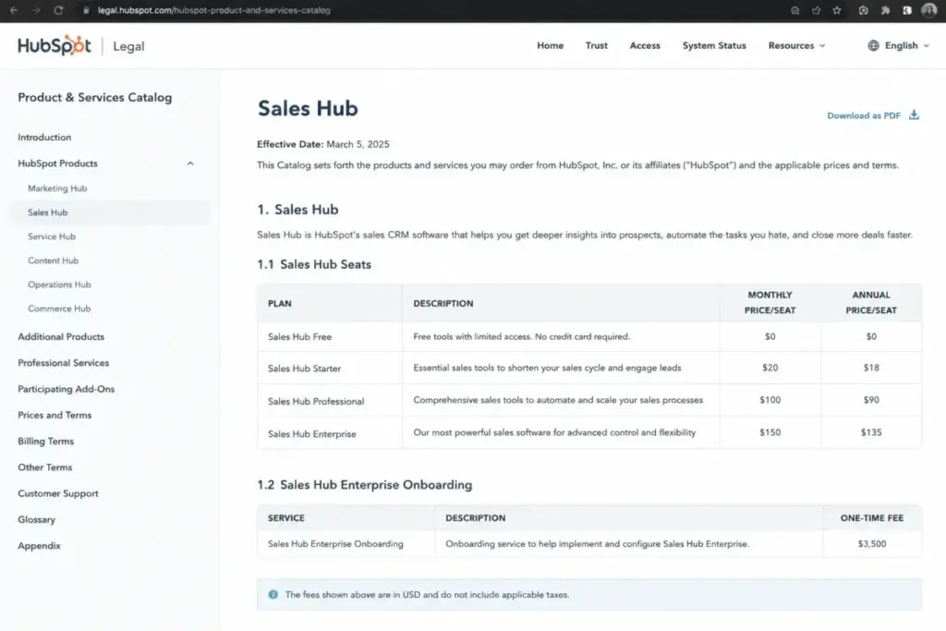Screen dimensions: 946x631
Task: Open Marketing Hub in sidebar
Action: click(x=57, y=188)
